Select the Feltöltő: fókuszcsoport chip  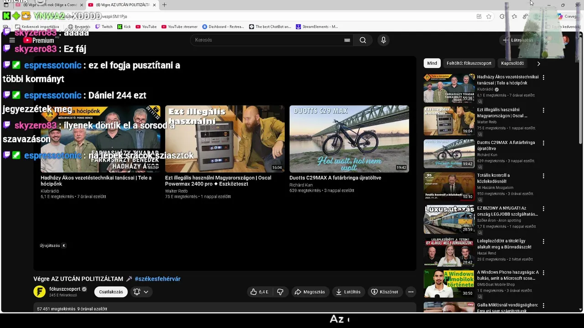pos(469,63)
